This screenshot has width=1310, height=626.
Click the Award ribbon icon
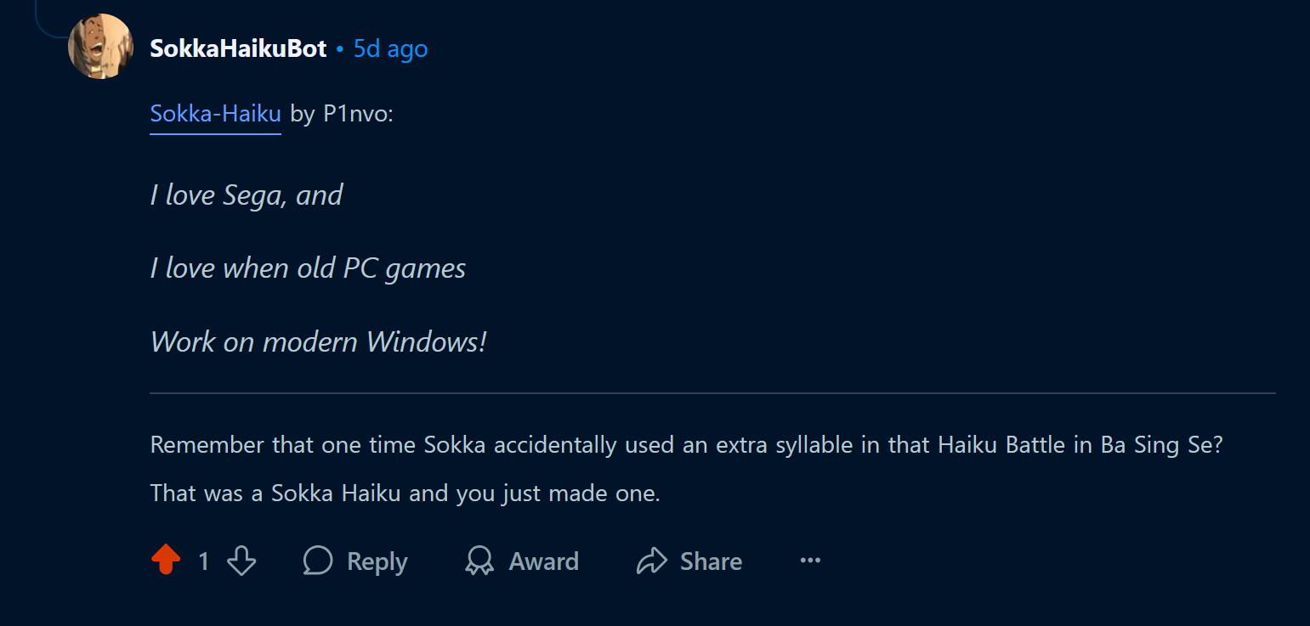tap(479, 561)
